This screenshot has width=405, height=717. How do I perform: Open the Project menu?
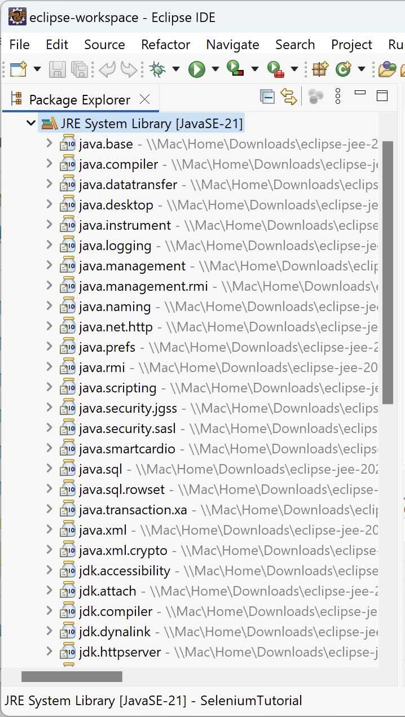[352, 45]
